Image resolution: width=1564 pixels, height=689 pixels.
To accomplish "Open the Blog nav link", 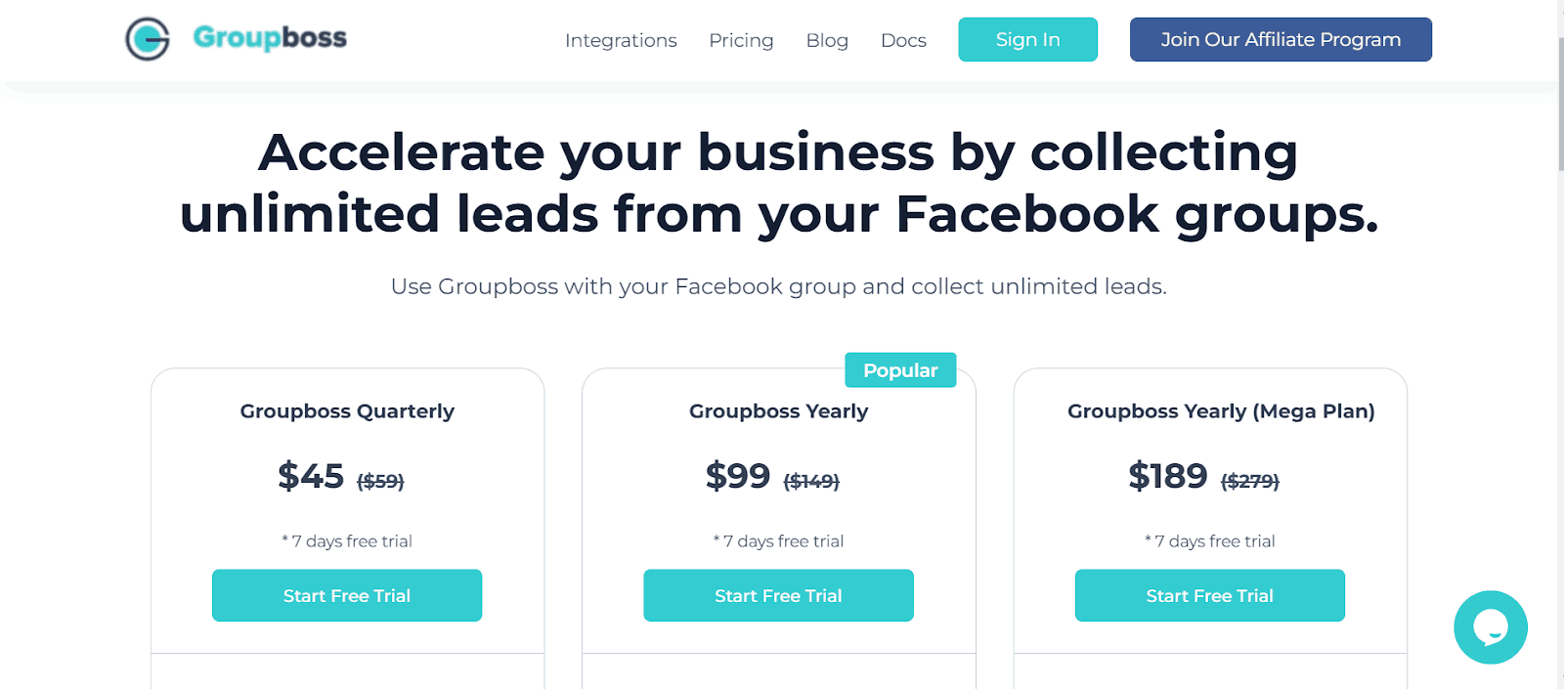I will 827,40.
